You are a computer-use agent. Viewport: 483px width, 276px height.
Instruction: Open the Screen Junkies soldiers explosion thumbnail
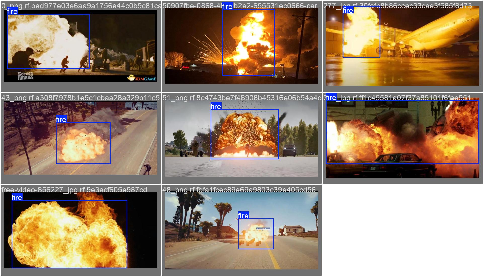(x=80, y=46)
